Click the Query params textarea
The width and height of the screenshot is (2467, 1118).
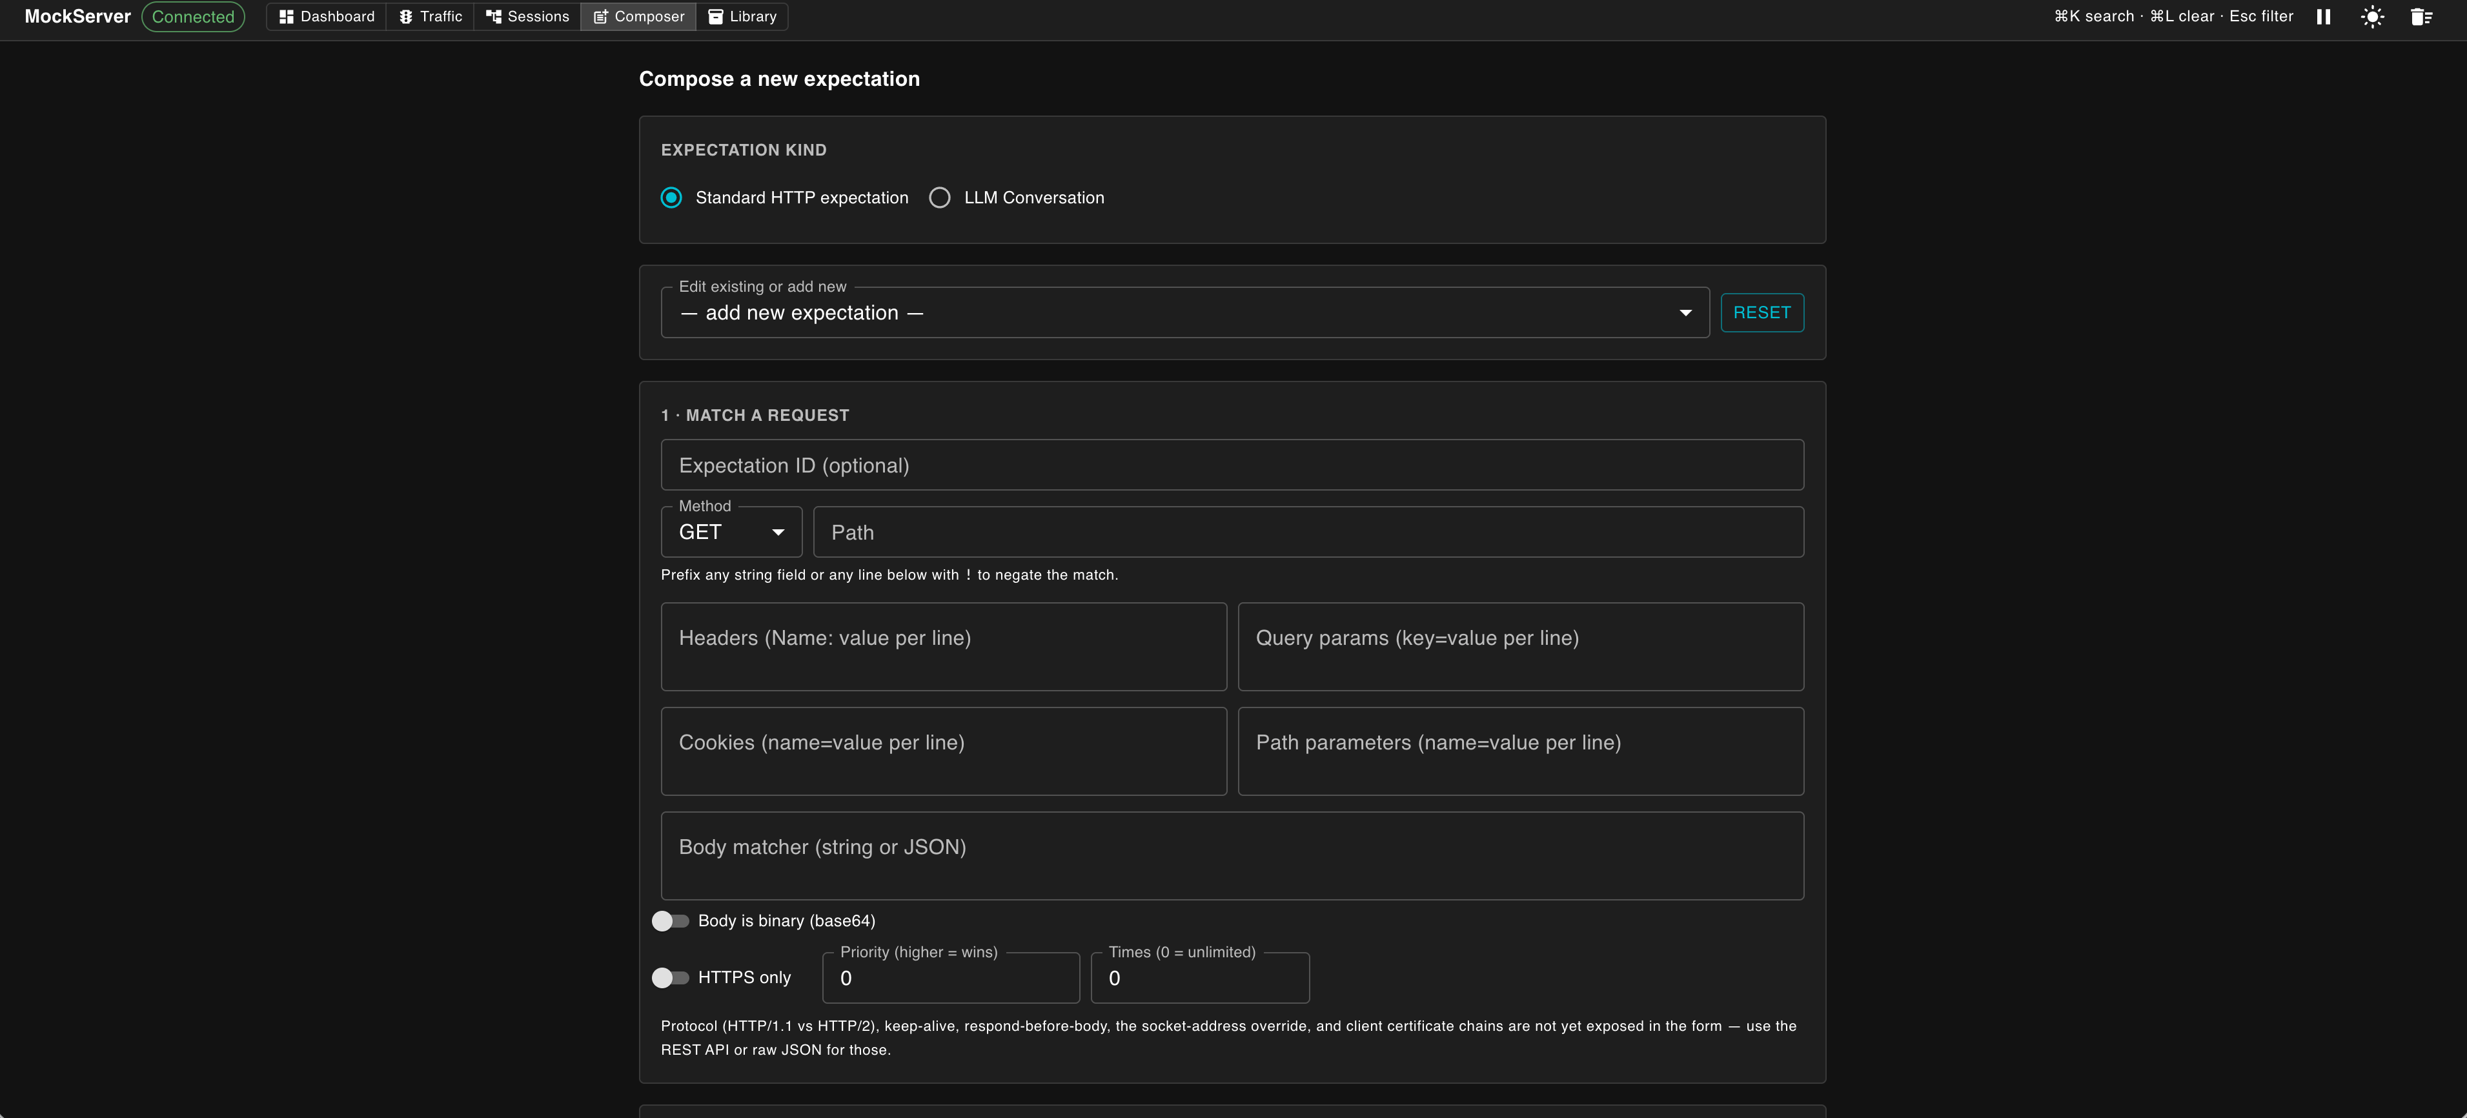(x=1521, y=647)
